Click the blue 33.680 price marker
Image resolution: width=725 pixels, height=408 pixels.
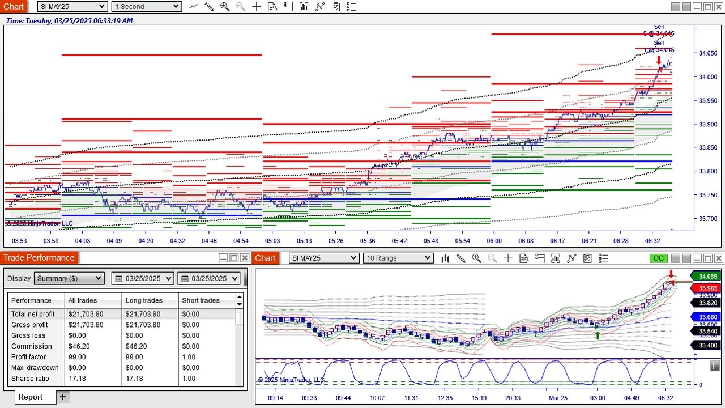[x=707, y=317]
